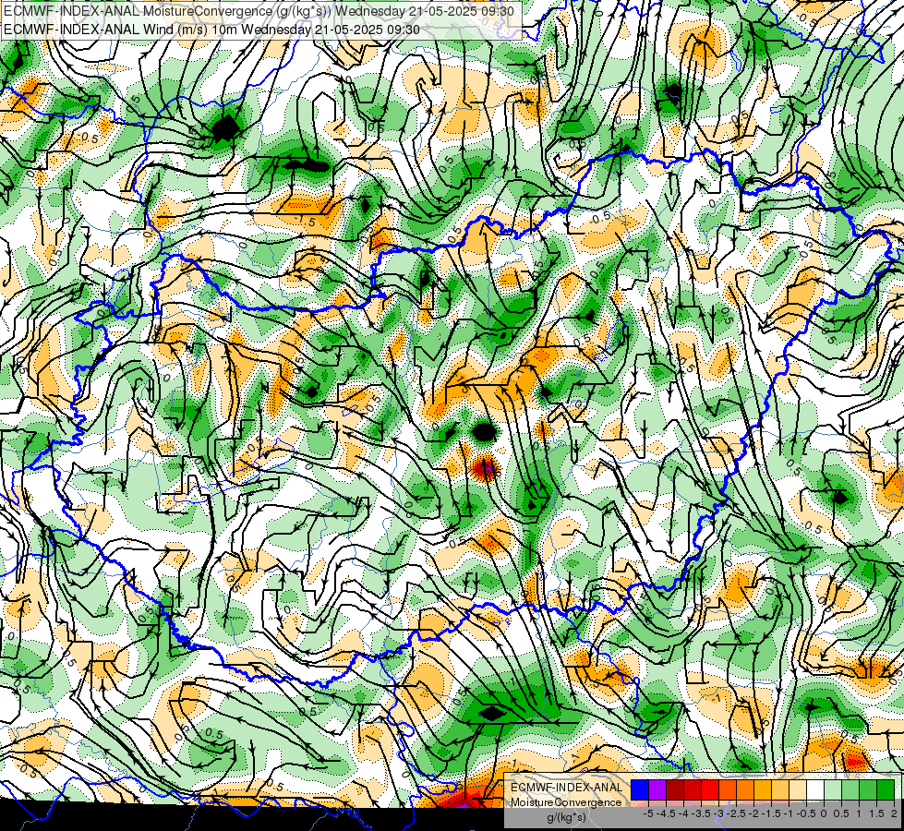904x831 pixels.
Task: Pick the palest green legend swatch between 0 and 0.5
Action: coord(833,789)
